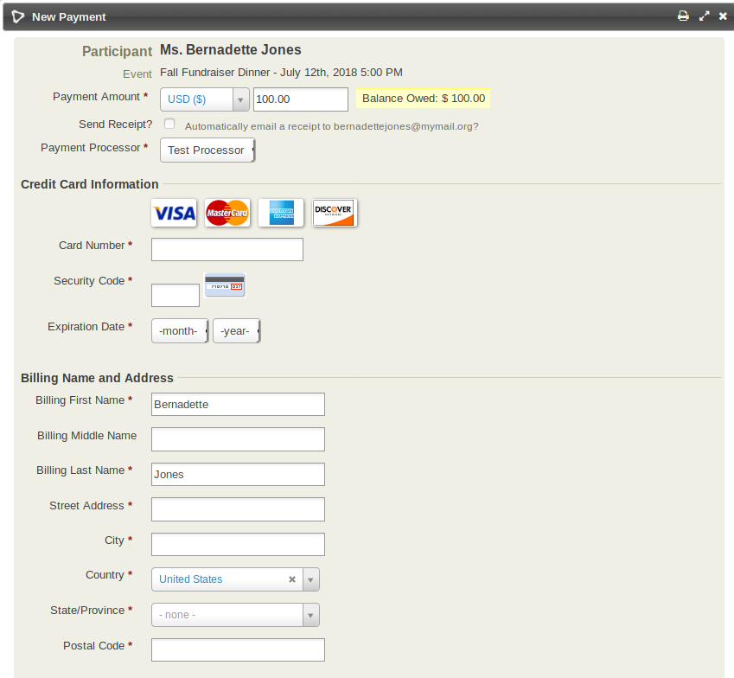Screen dimensions: 734x678
Task: Expand the State/Province dropdown
Action: [x=310, y=614]
